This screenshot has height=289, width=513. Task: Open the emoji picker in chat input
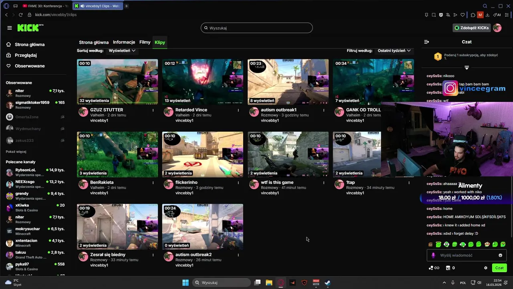[500, 255]
